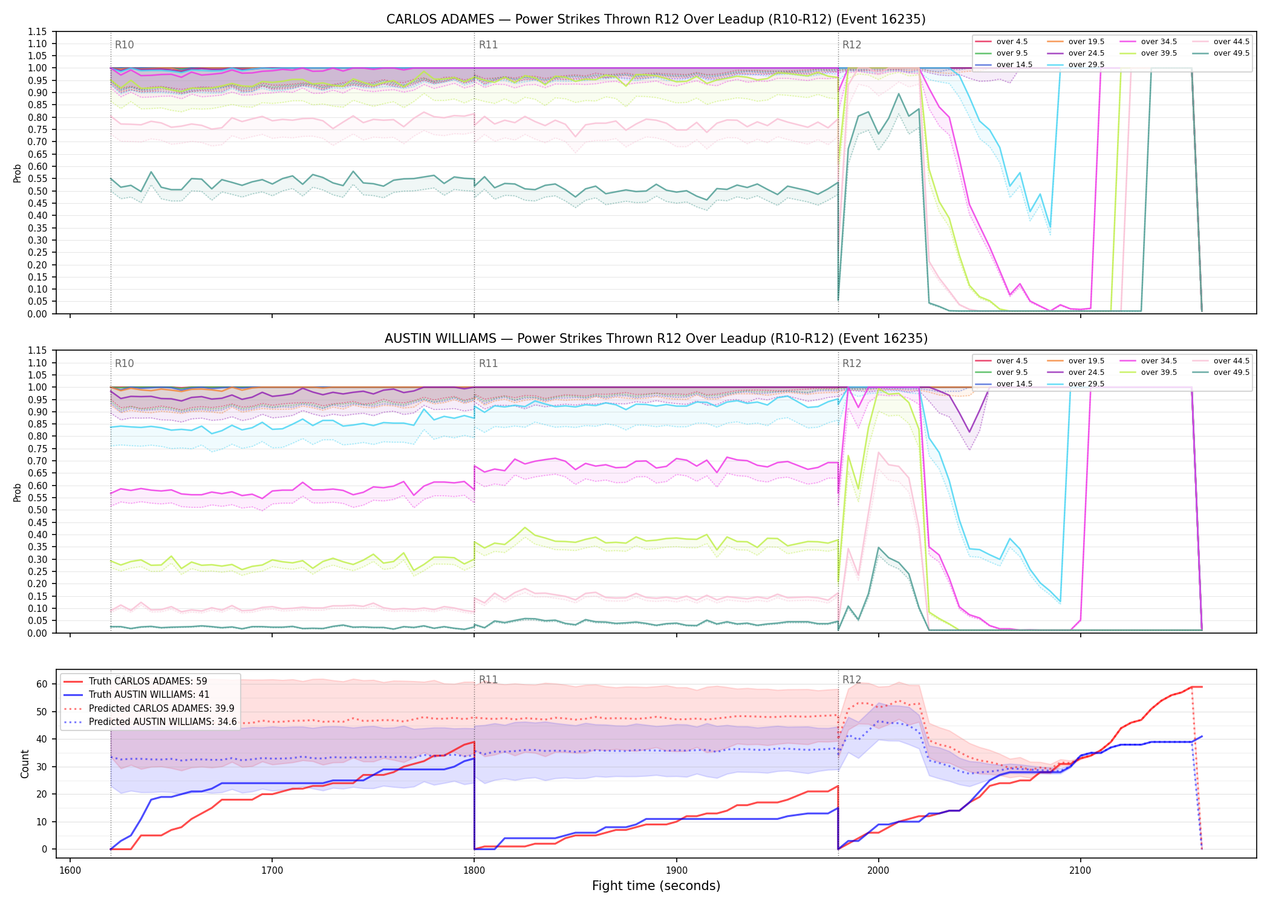Click 'over 34.5' legend label in Austin Williams chart
Screen dimensions: 1270x907
click(1159, 361)
